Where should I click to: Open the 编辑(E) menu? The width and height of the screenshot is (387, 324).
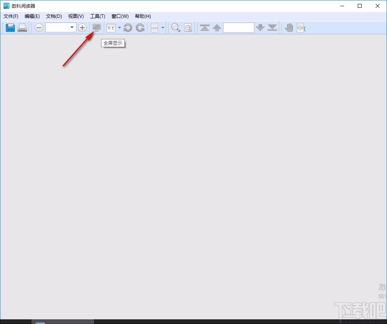pyautogui.click(x=32, y=16)
